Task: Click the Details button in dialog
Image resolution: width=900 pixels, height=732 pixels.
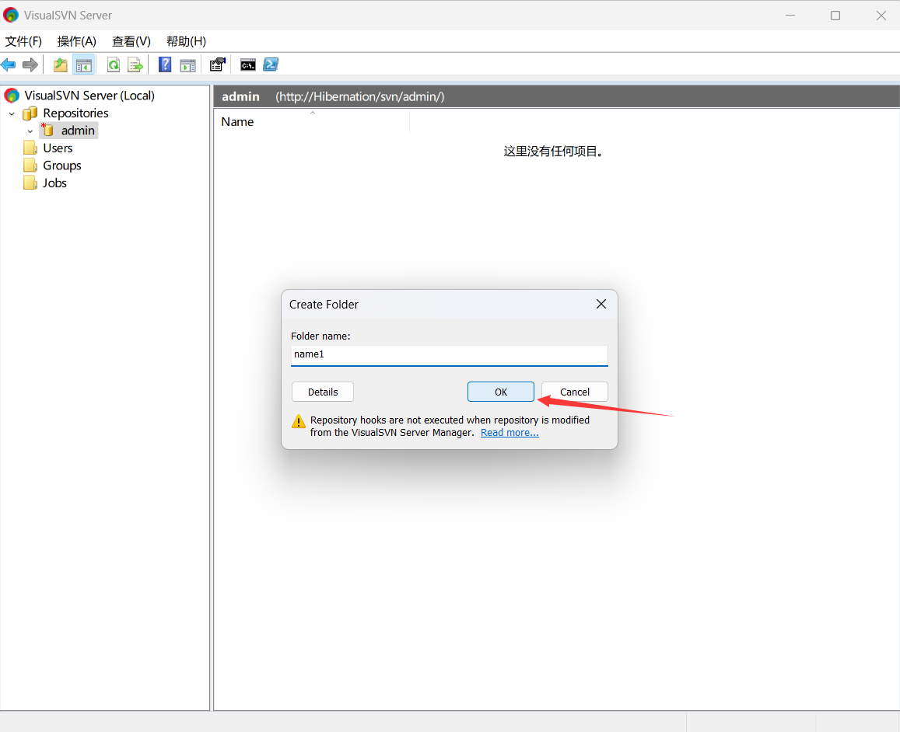Action: [x=322, y=392]
